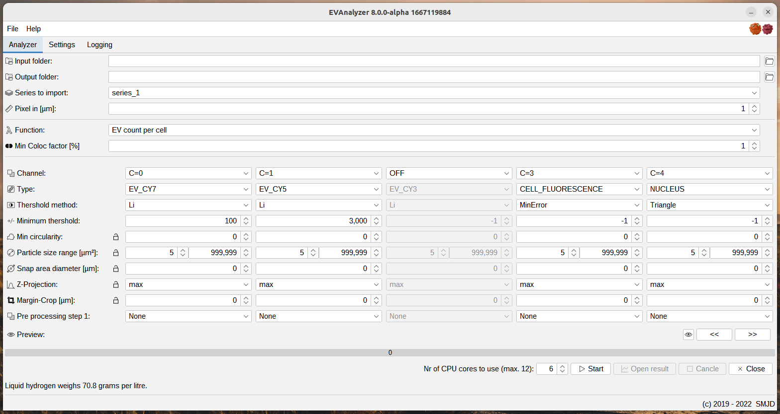
Task: Click the Function lambda icon
Action: point(9,130)
